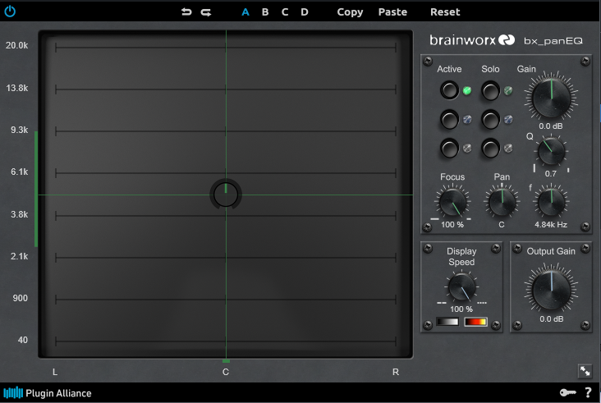The width and height of the screenshot is (601, 403).
Task: Toggle the plugin power bypass icon
Action: pyautogui.click(x=10, y=11)
